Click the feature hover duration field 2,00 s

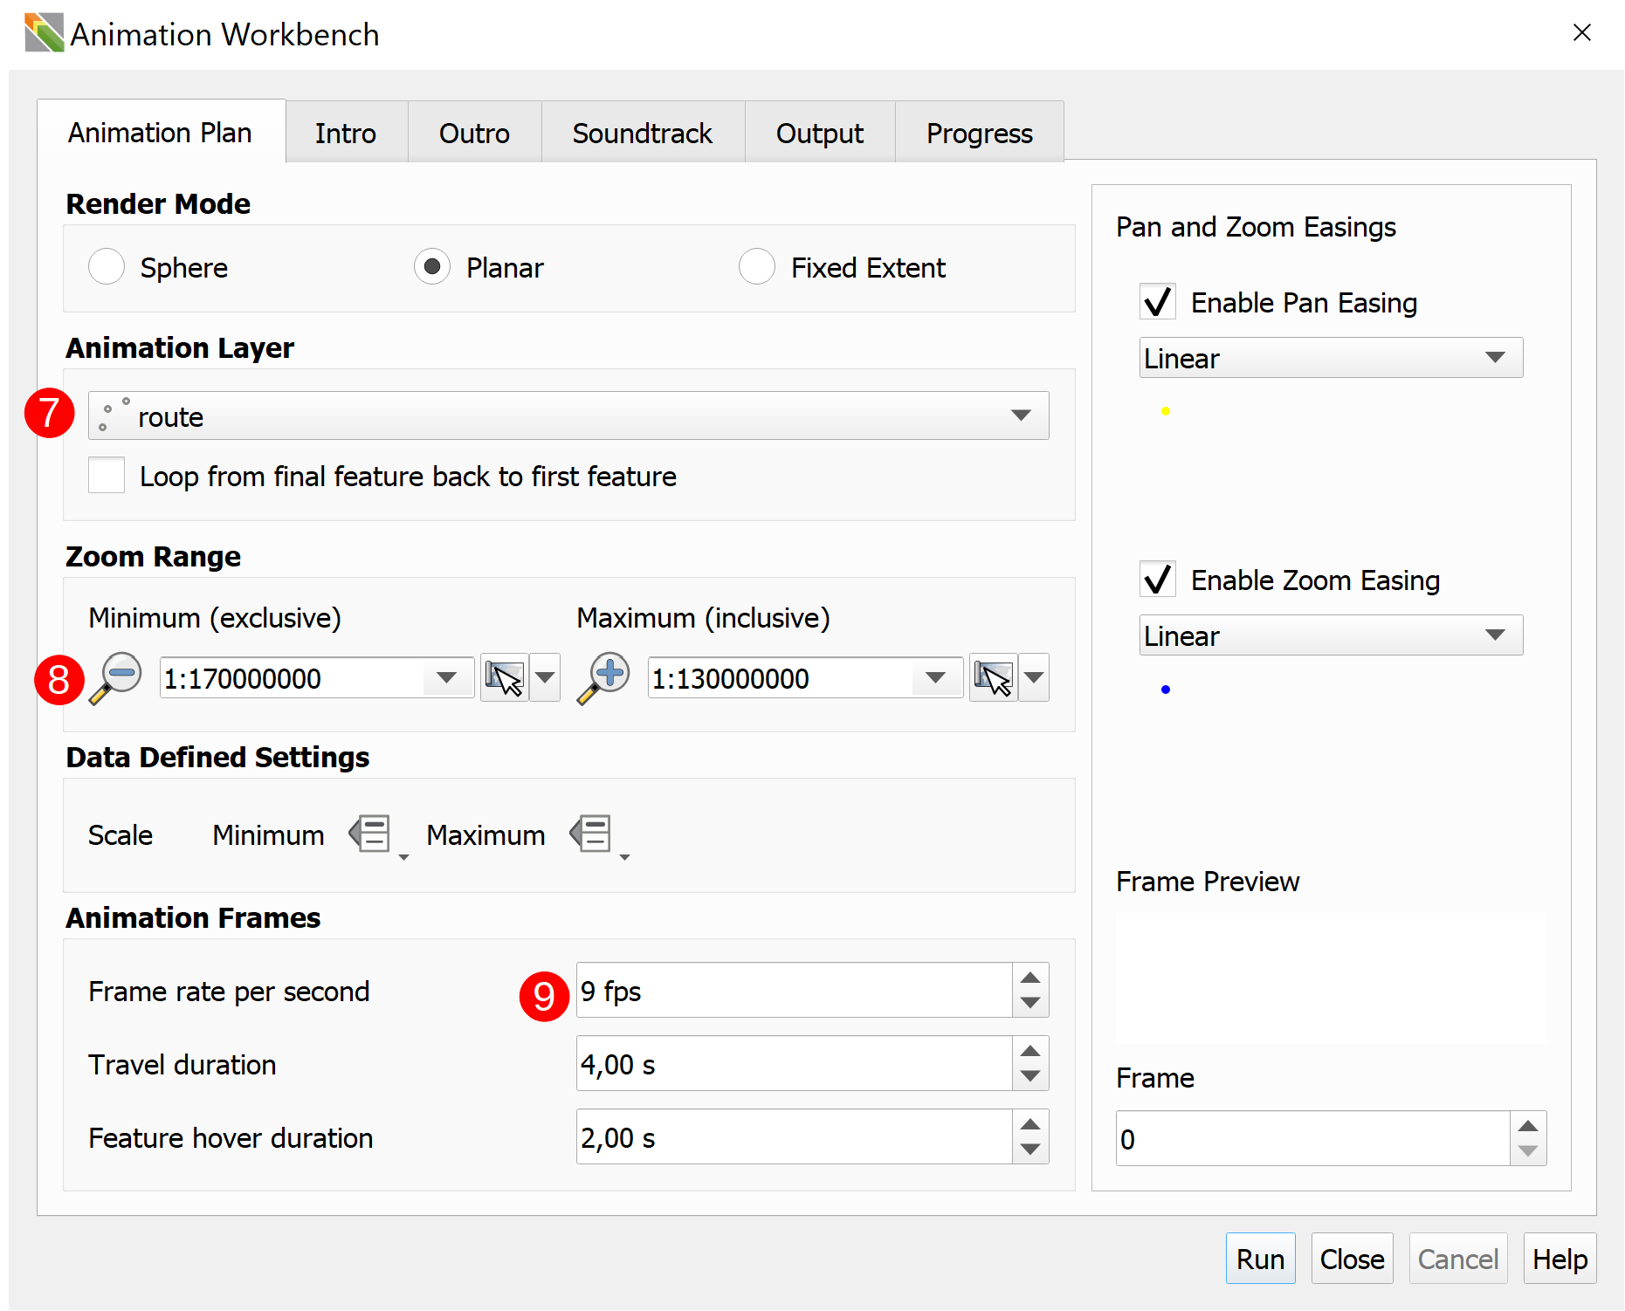pyautogui.click(x=795, y=1137)
